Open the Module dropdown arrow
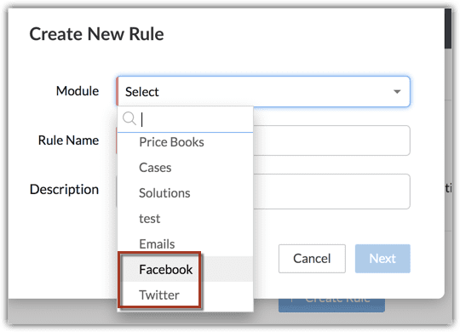Screen dimensions: 460x332 [x=397, y=91]
